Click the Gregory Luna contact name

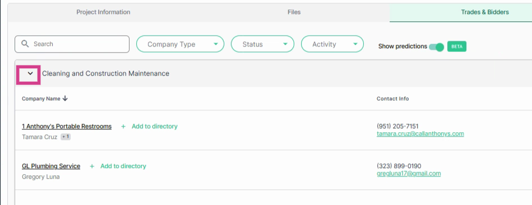pyautogui.click(x=41, y=177)
